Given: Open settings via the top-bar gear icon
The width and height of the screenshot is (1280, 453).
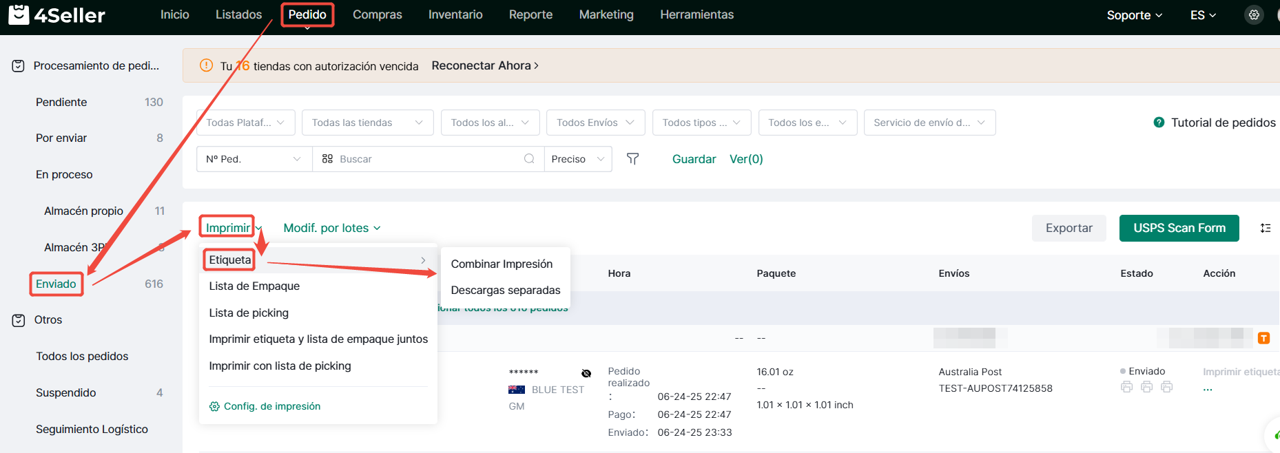Looking at the screenshot, I should (1254, 14).
